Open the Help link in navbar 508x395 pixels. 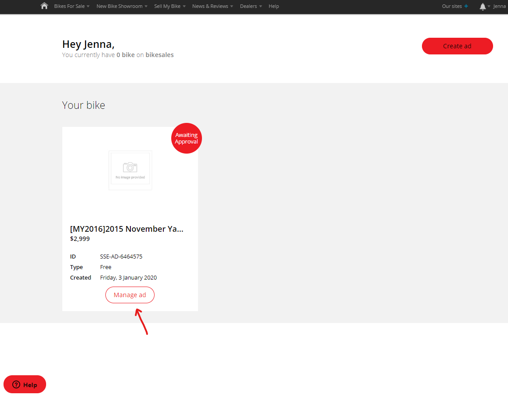click(x=274, y=6)
